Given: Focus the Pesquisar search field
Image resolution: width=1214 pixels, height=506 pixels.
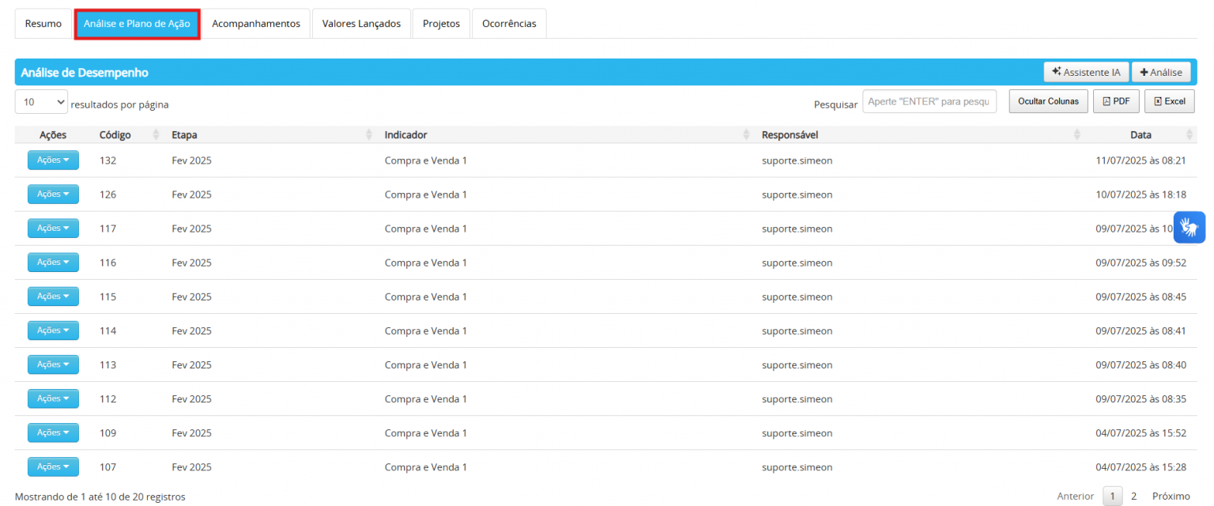Looking at the screenshot, I should click(929, 101).
